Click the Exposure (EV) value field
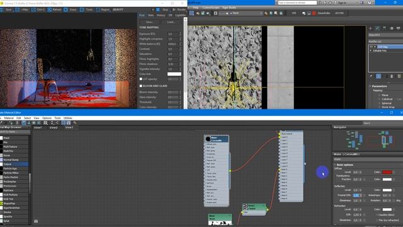403x227 pixels. tap(173, 34)
